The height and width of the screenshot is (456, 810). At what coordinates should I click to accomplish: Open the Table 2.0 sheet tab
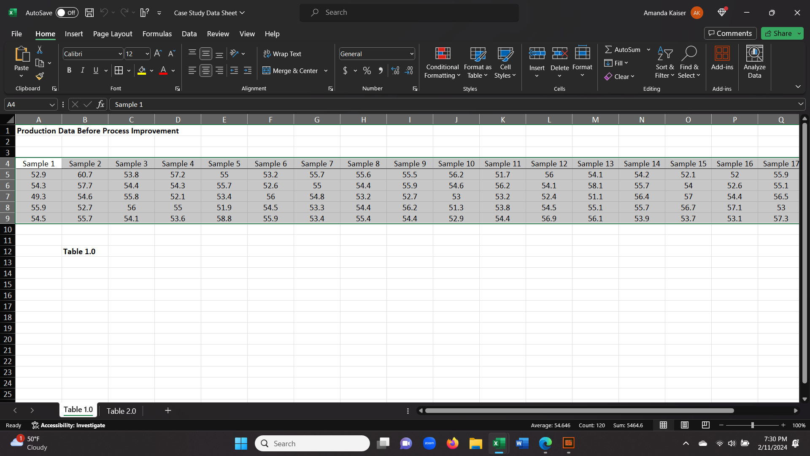pyautogui.click(x=121, y=410)
